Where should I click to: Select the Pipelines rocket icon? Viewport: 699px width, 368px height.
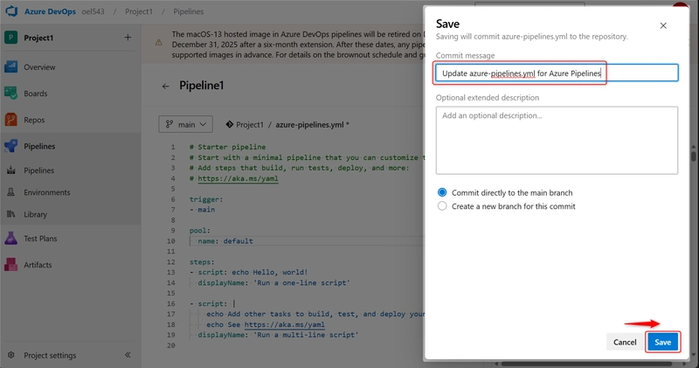point(11,146)
